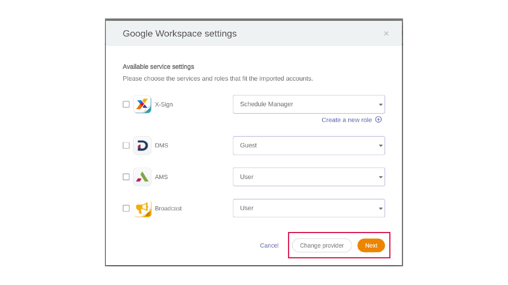Click the Broadcast service label

tap(168, 208)
